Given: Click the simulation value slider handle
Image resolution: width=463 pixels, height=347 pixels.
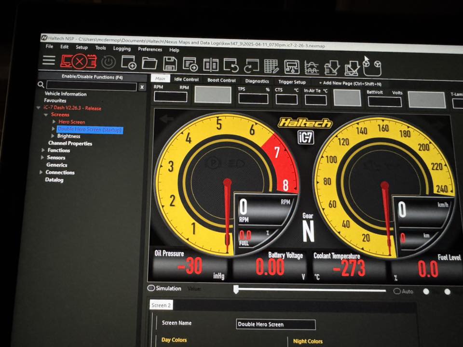Looking at the screenshot, I should coord(236,289).
